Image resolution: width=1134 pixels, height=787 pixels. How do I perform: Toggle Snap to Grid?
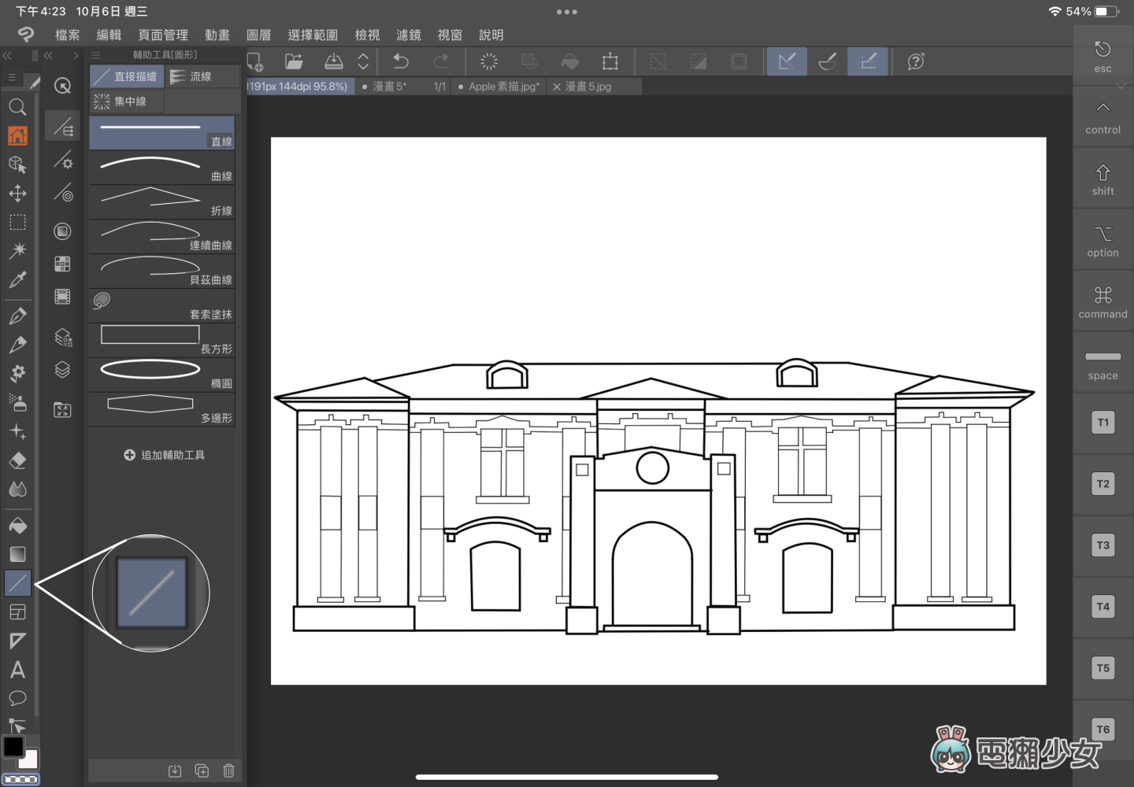868,61
